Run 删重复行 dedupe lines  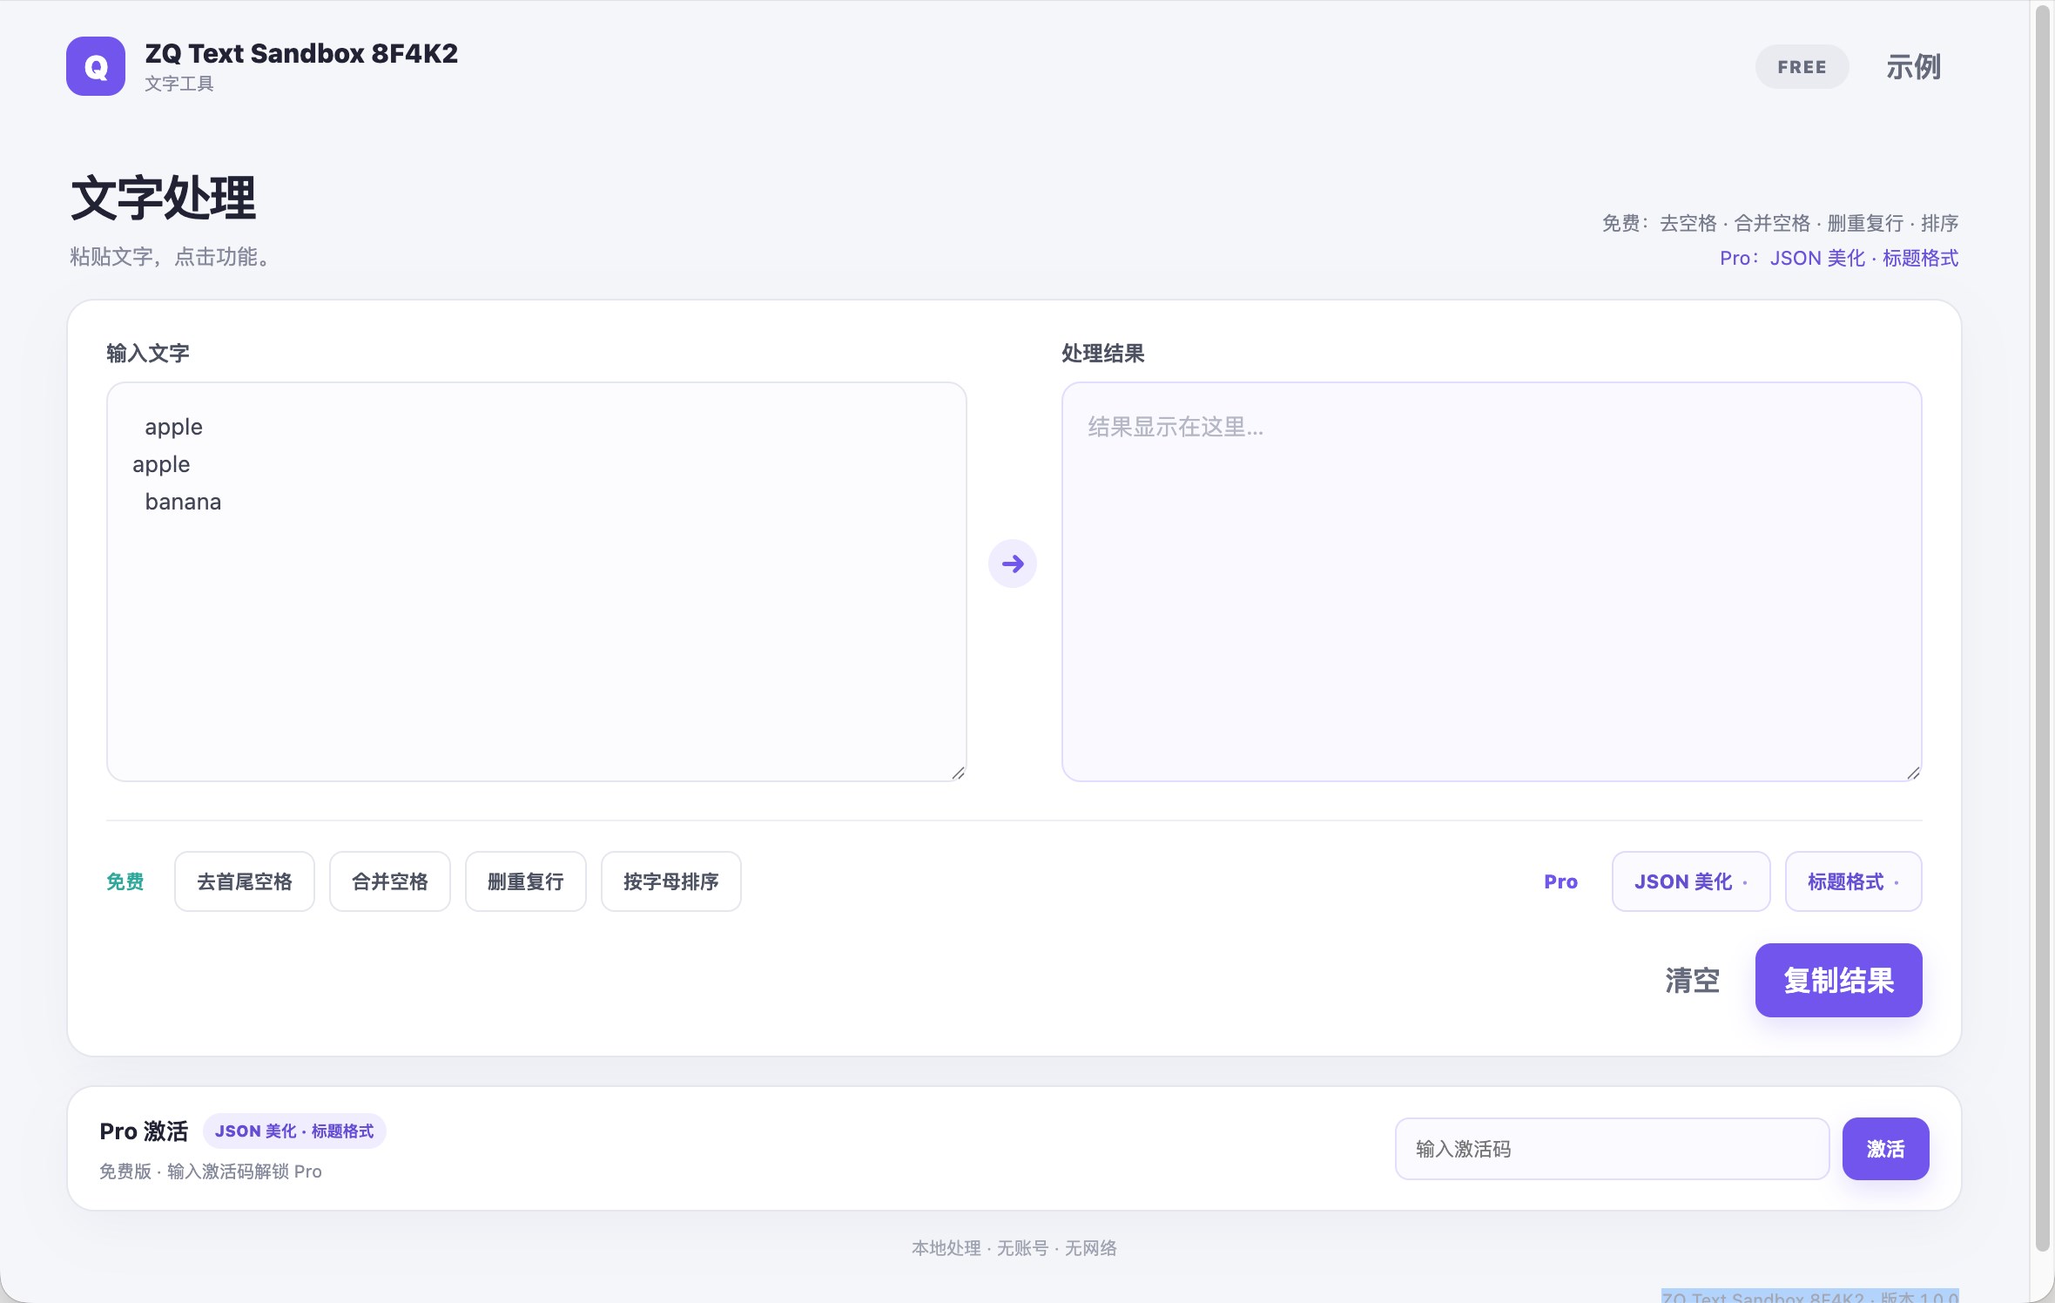coord(526,881)
